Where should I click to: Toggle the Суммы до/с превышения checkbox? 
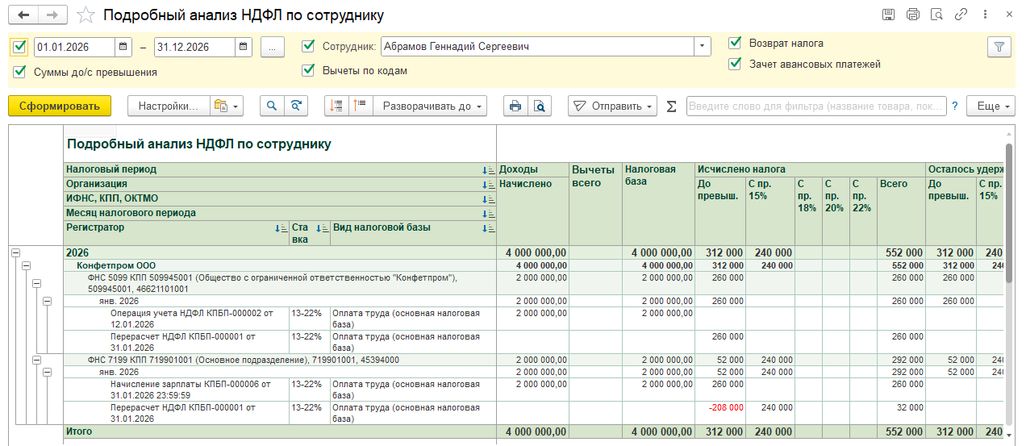click(19, 72)
